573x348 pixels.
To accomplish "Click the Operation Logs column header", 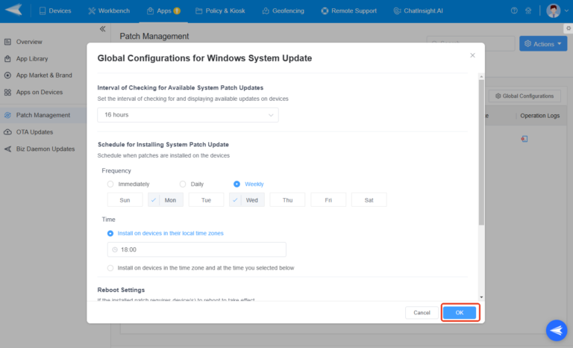I will pos(539,116).
